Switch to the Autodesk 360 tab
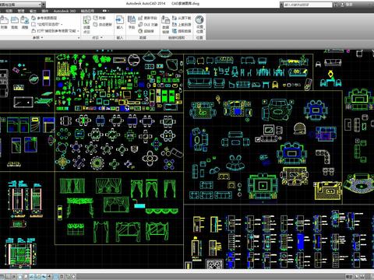374x280 pixels. 65,11
